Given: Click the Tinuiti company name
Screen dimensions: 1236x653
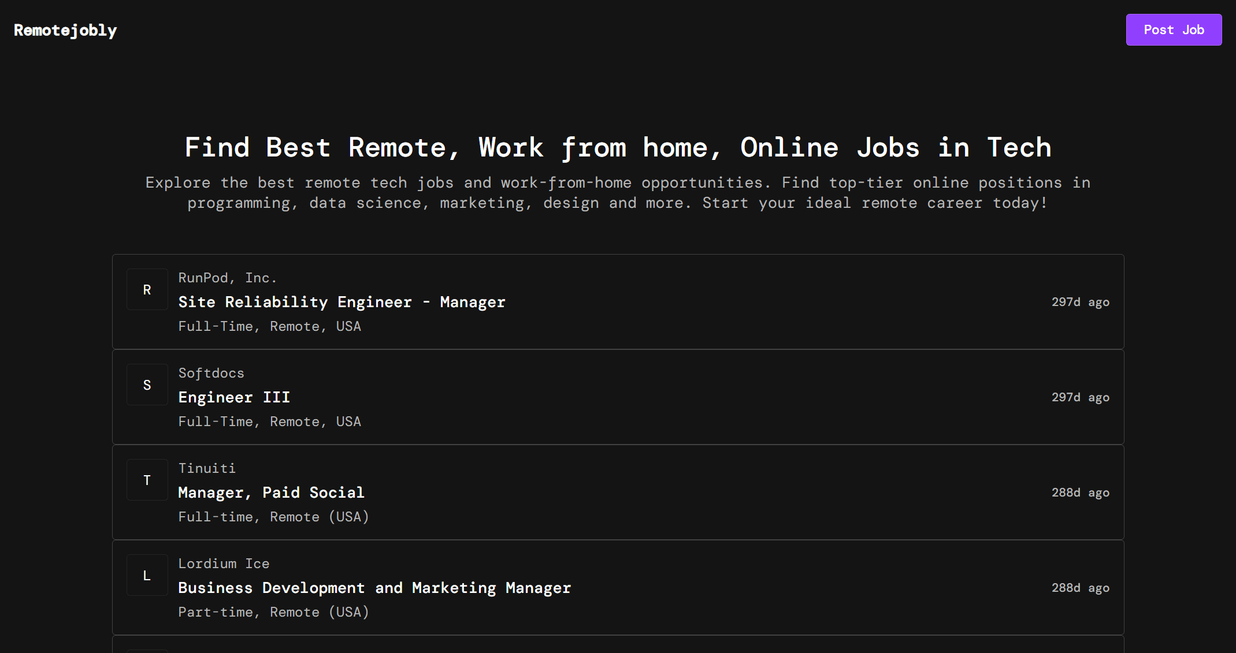Looking at the screenshot, I should tap(206, 468).
